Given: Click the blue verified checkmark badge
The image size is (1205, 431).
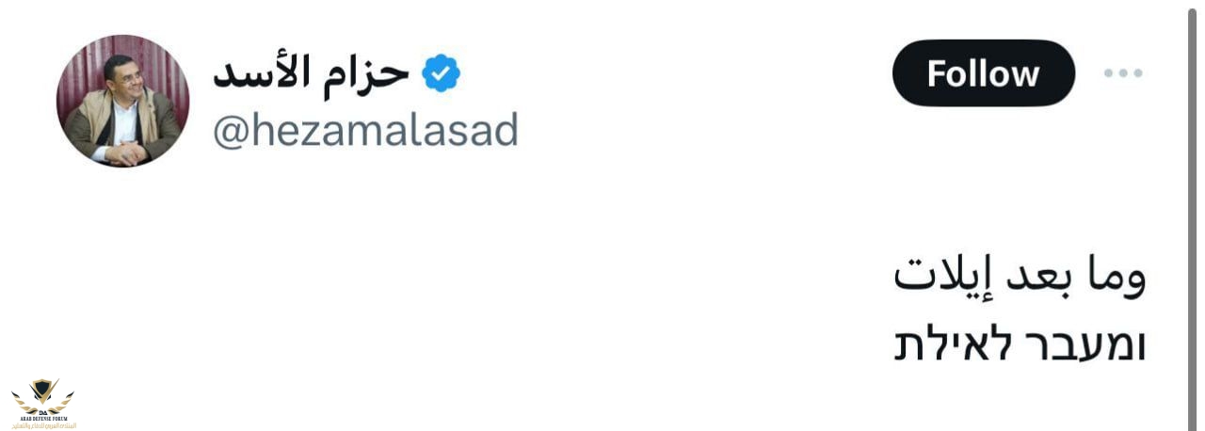Looking at the screenshot, I should 441,73.
